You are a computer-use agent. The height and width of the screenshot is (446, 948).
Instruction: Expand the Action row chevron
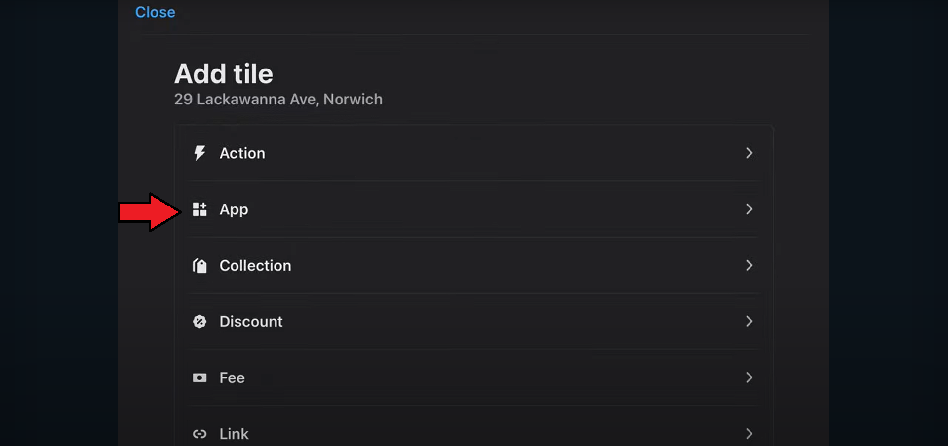(x=749, y=153)
